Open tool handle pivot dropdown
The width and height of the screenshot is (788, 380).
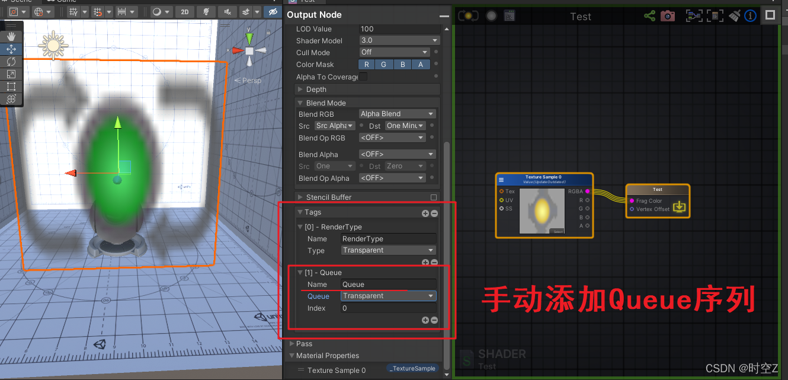[x=18, y=12]
